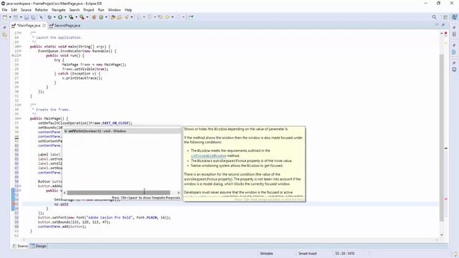Switch to the SecondPage.java editor tab

65,26
